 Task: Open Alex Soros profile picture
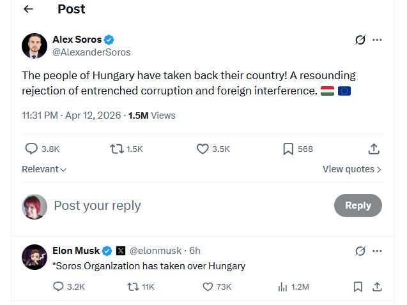[x=35, y=46]
